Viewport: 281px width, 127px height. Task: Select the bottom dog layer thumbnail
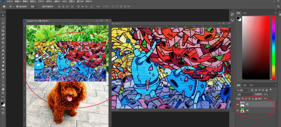[243, 111]
